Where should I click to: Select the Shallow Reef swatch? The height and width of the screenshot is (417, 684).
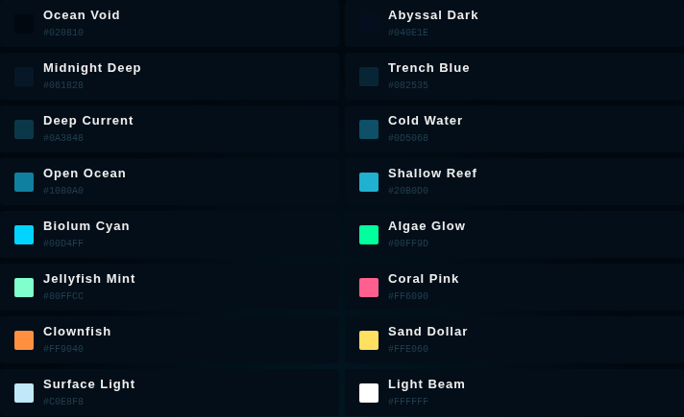point(369,182)
